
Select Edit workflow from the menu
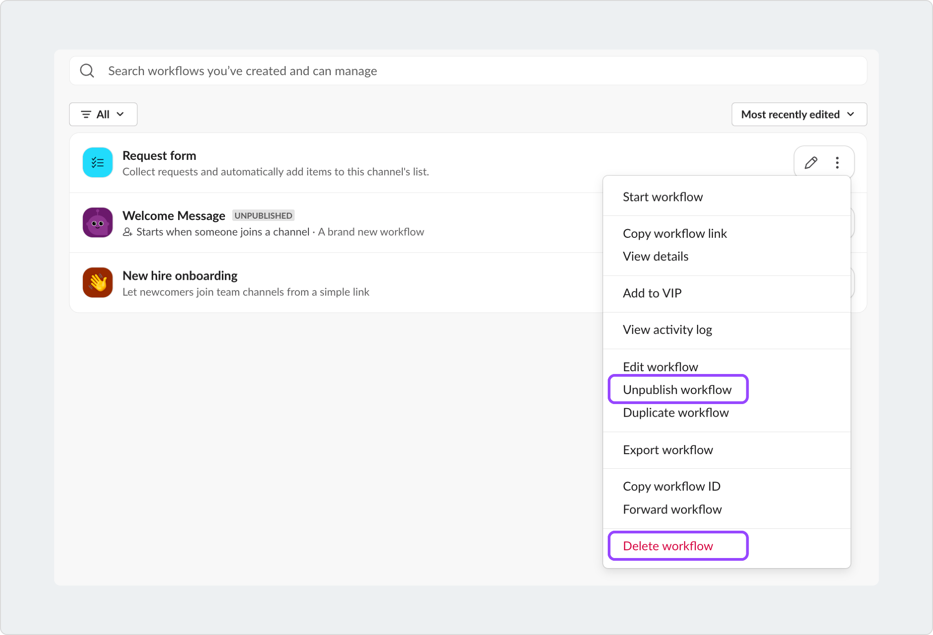pyautogui.click(x=660, y=367)
